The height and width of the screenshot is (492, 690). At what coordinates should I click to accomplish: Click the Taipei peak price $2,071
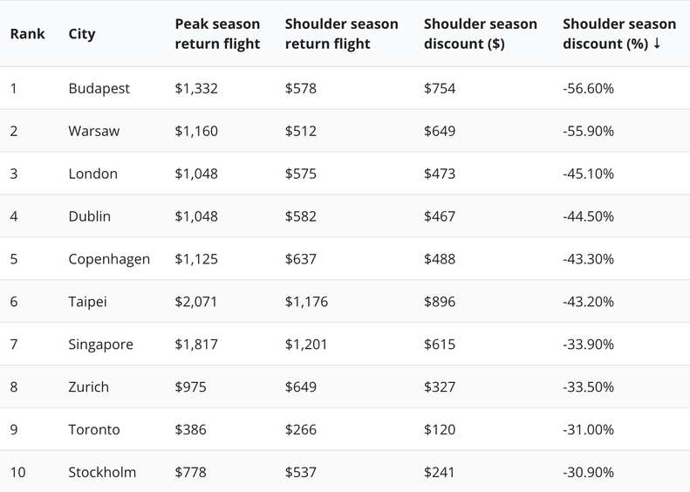coord(196,302)
